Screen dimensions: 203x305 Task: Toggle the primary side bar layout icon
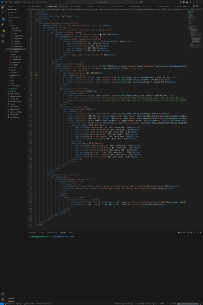(184, 2)
